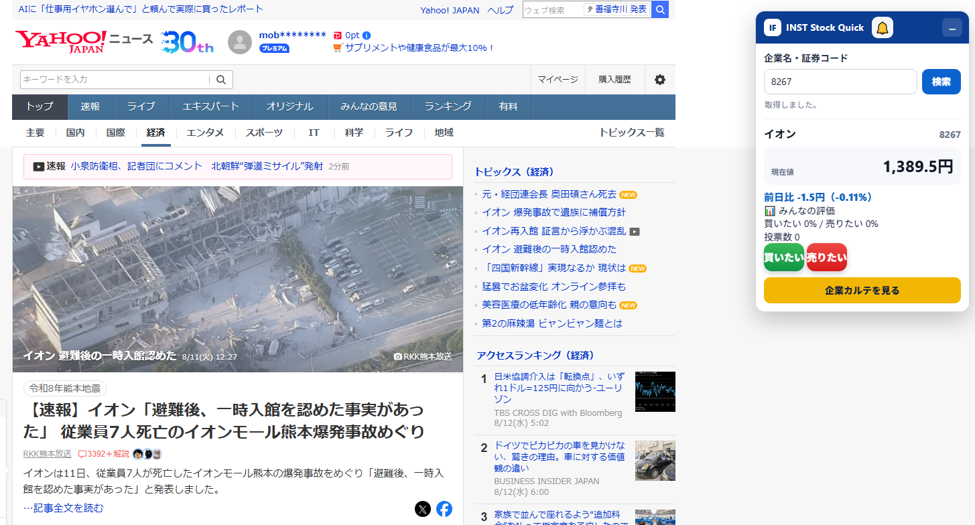
Task: Share the article on Facebook
Action: pyautogui.click(x=444, y=509)
